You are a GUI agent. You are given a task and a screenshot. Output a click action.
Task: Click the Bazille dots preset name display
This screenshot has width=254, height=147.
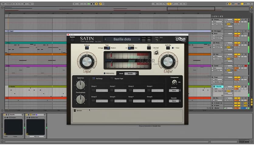tap(122, 39)
